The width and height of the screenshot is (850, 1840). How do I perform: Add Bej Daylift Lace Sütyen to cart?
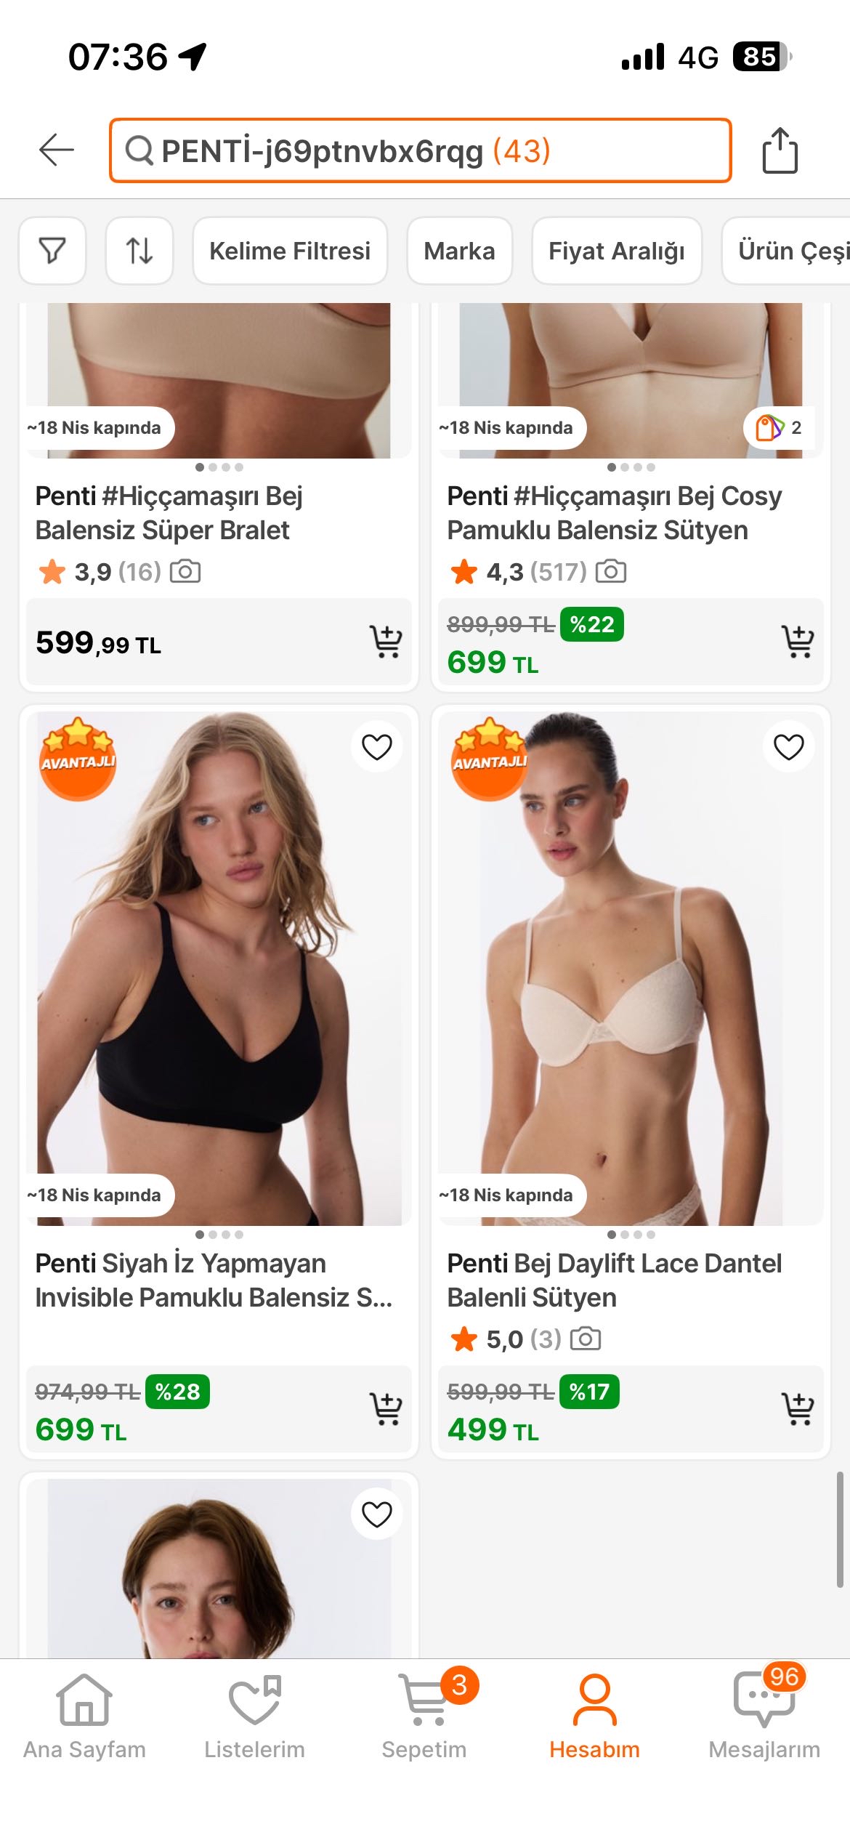(x=797, y=1409)
